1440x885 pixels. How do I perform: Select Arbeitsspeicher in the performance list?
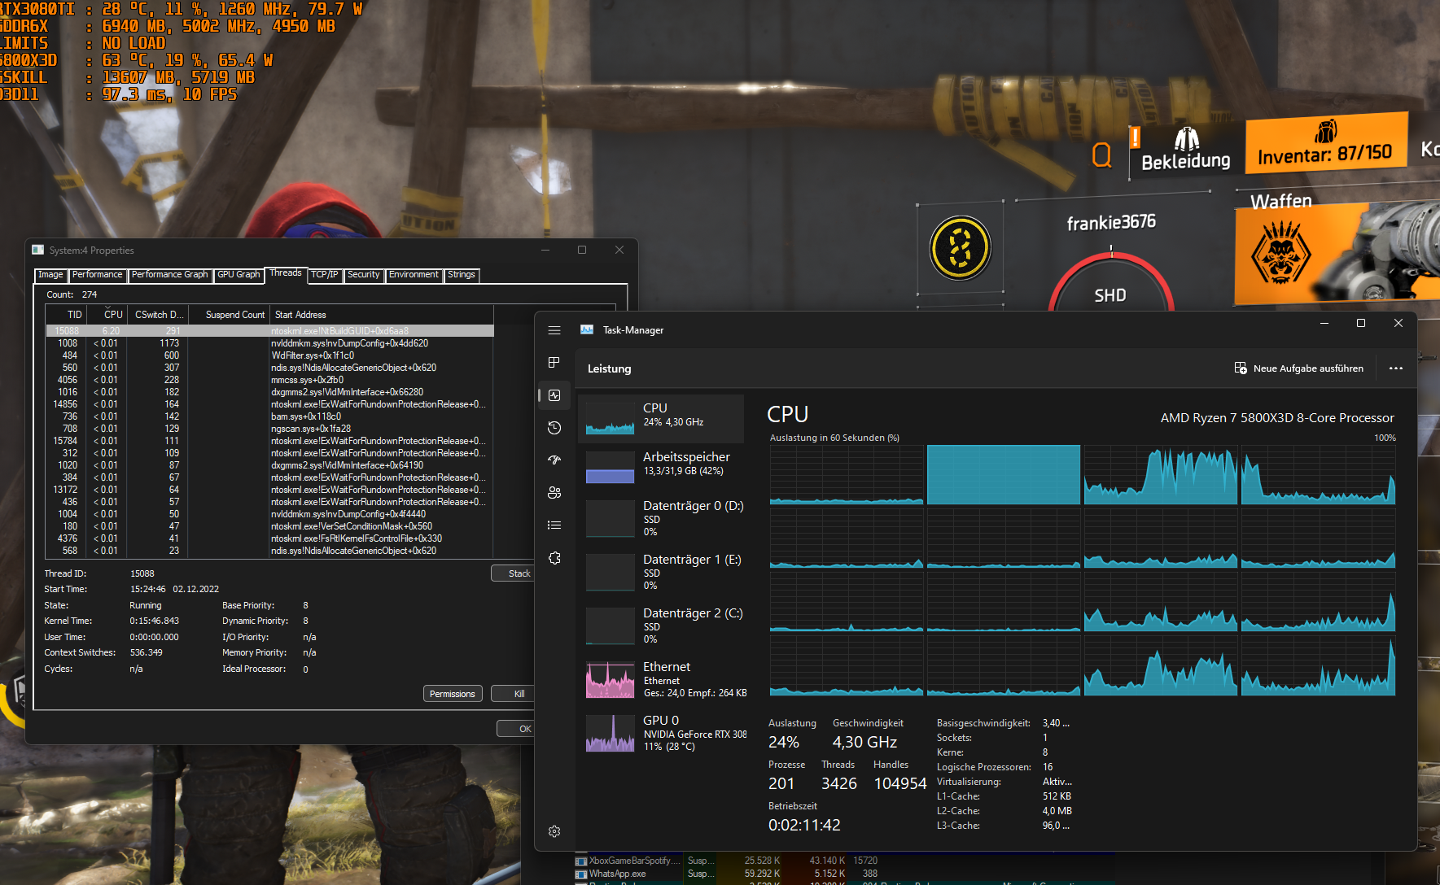pos(661,468)
